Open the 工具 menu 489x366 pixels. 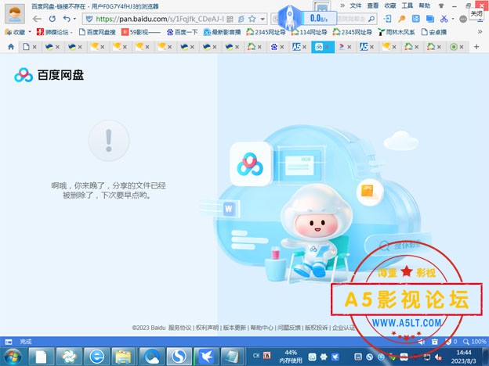(407, 5)
